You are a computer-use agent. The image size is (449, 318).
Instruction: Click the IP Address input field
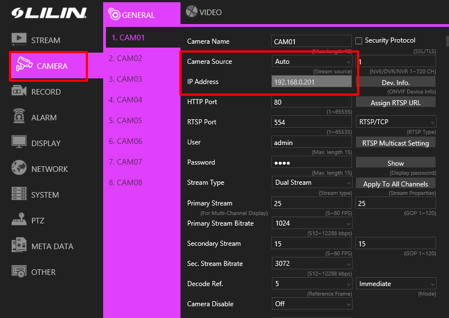point(312,82)
